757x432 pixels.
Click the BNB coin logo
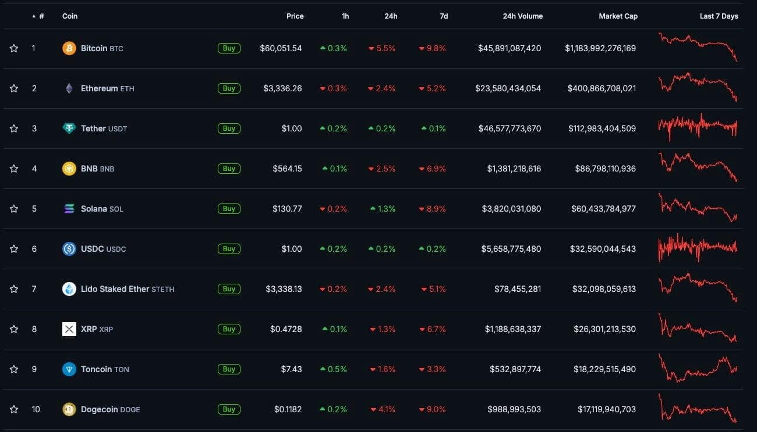click(69, 169)
